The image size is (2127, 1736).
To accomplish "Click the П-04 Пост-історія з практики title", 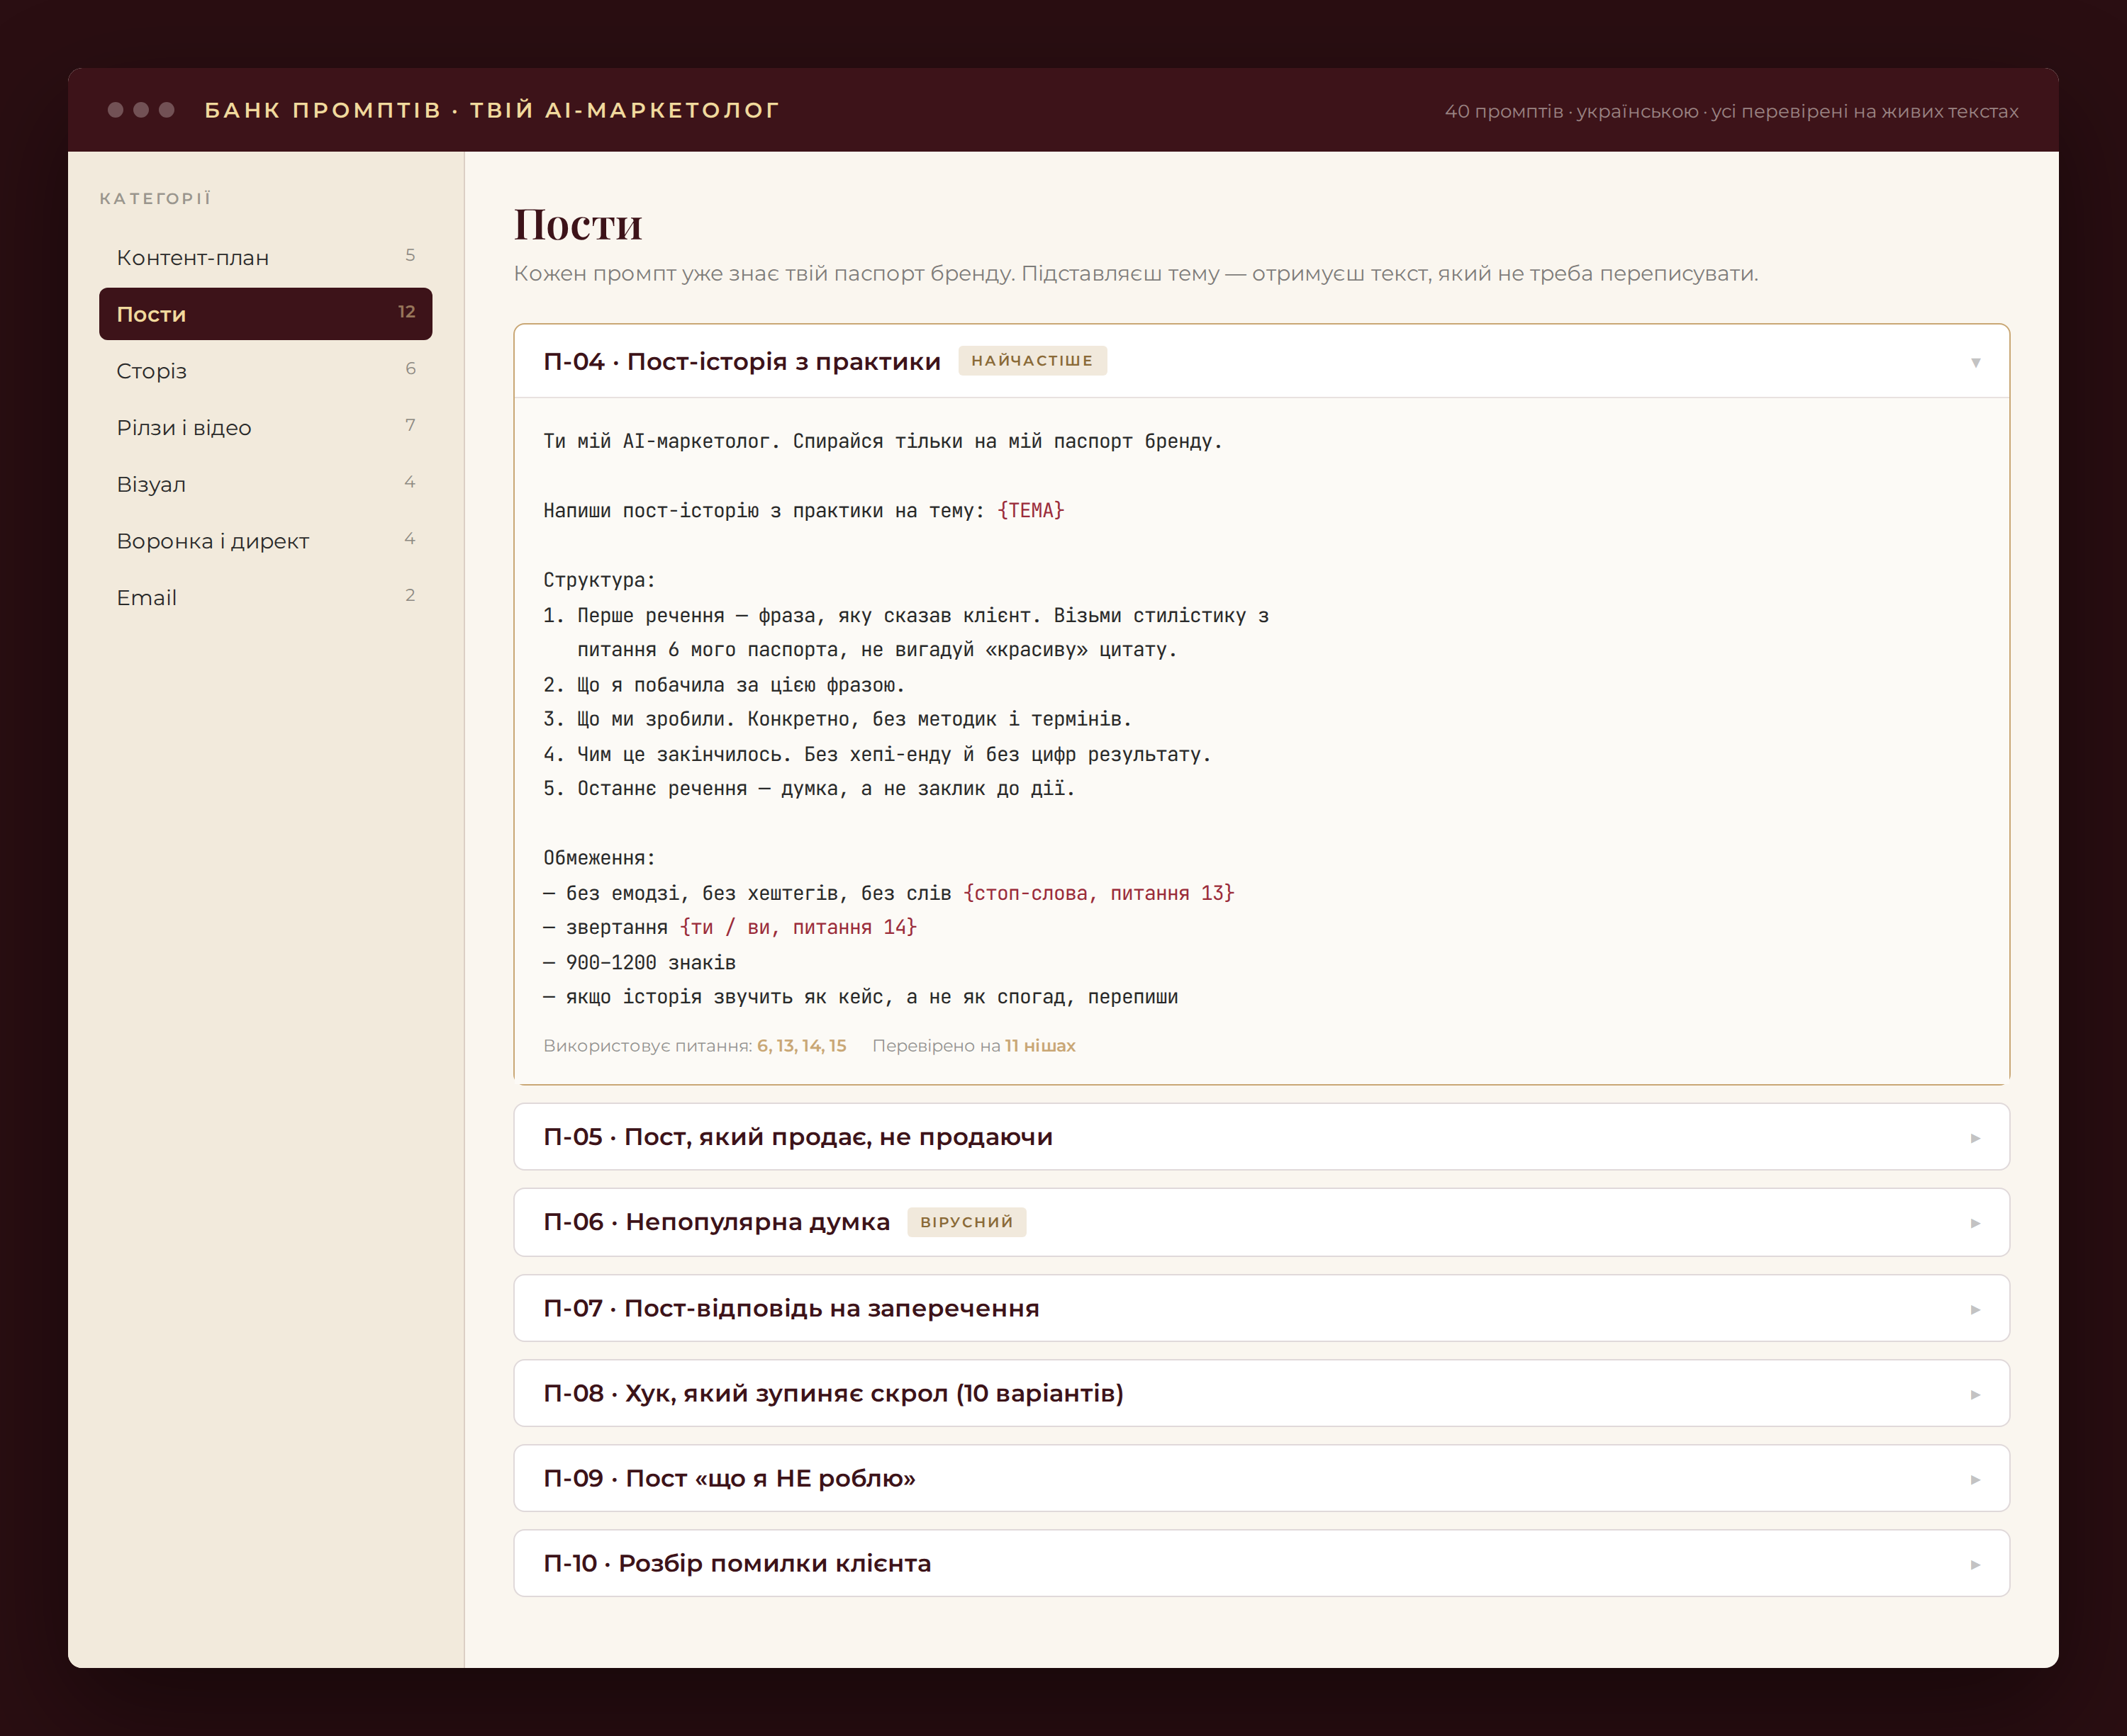I will coord(742,361).
